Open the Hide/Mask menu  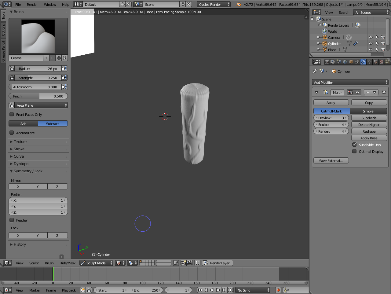point(67,263)
